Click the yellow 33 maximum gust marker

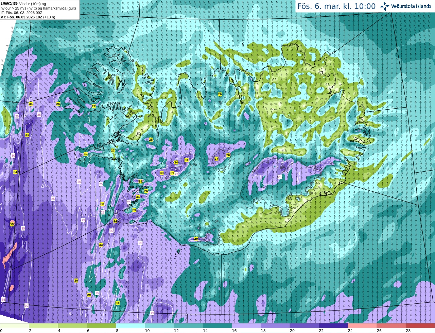pyautogui.click(x=101, y=245)
